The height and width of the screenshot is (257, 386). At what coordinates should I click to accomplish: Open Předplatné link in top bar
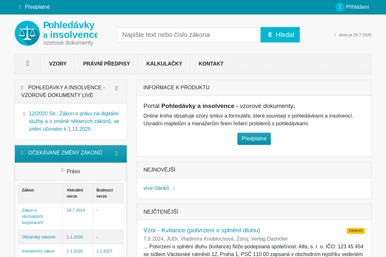37,7
